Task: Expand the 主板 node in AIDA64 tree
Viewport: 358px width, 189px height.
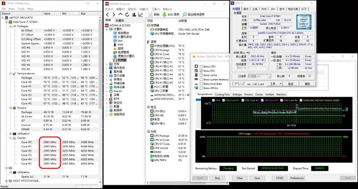Action: point(107,64)
